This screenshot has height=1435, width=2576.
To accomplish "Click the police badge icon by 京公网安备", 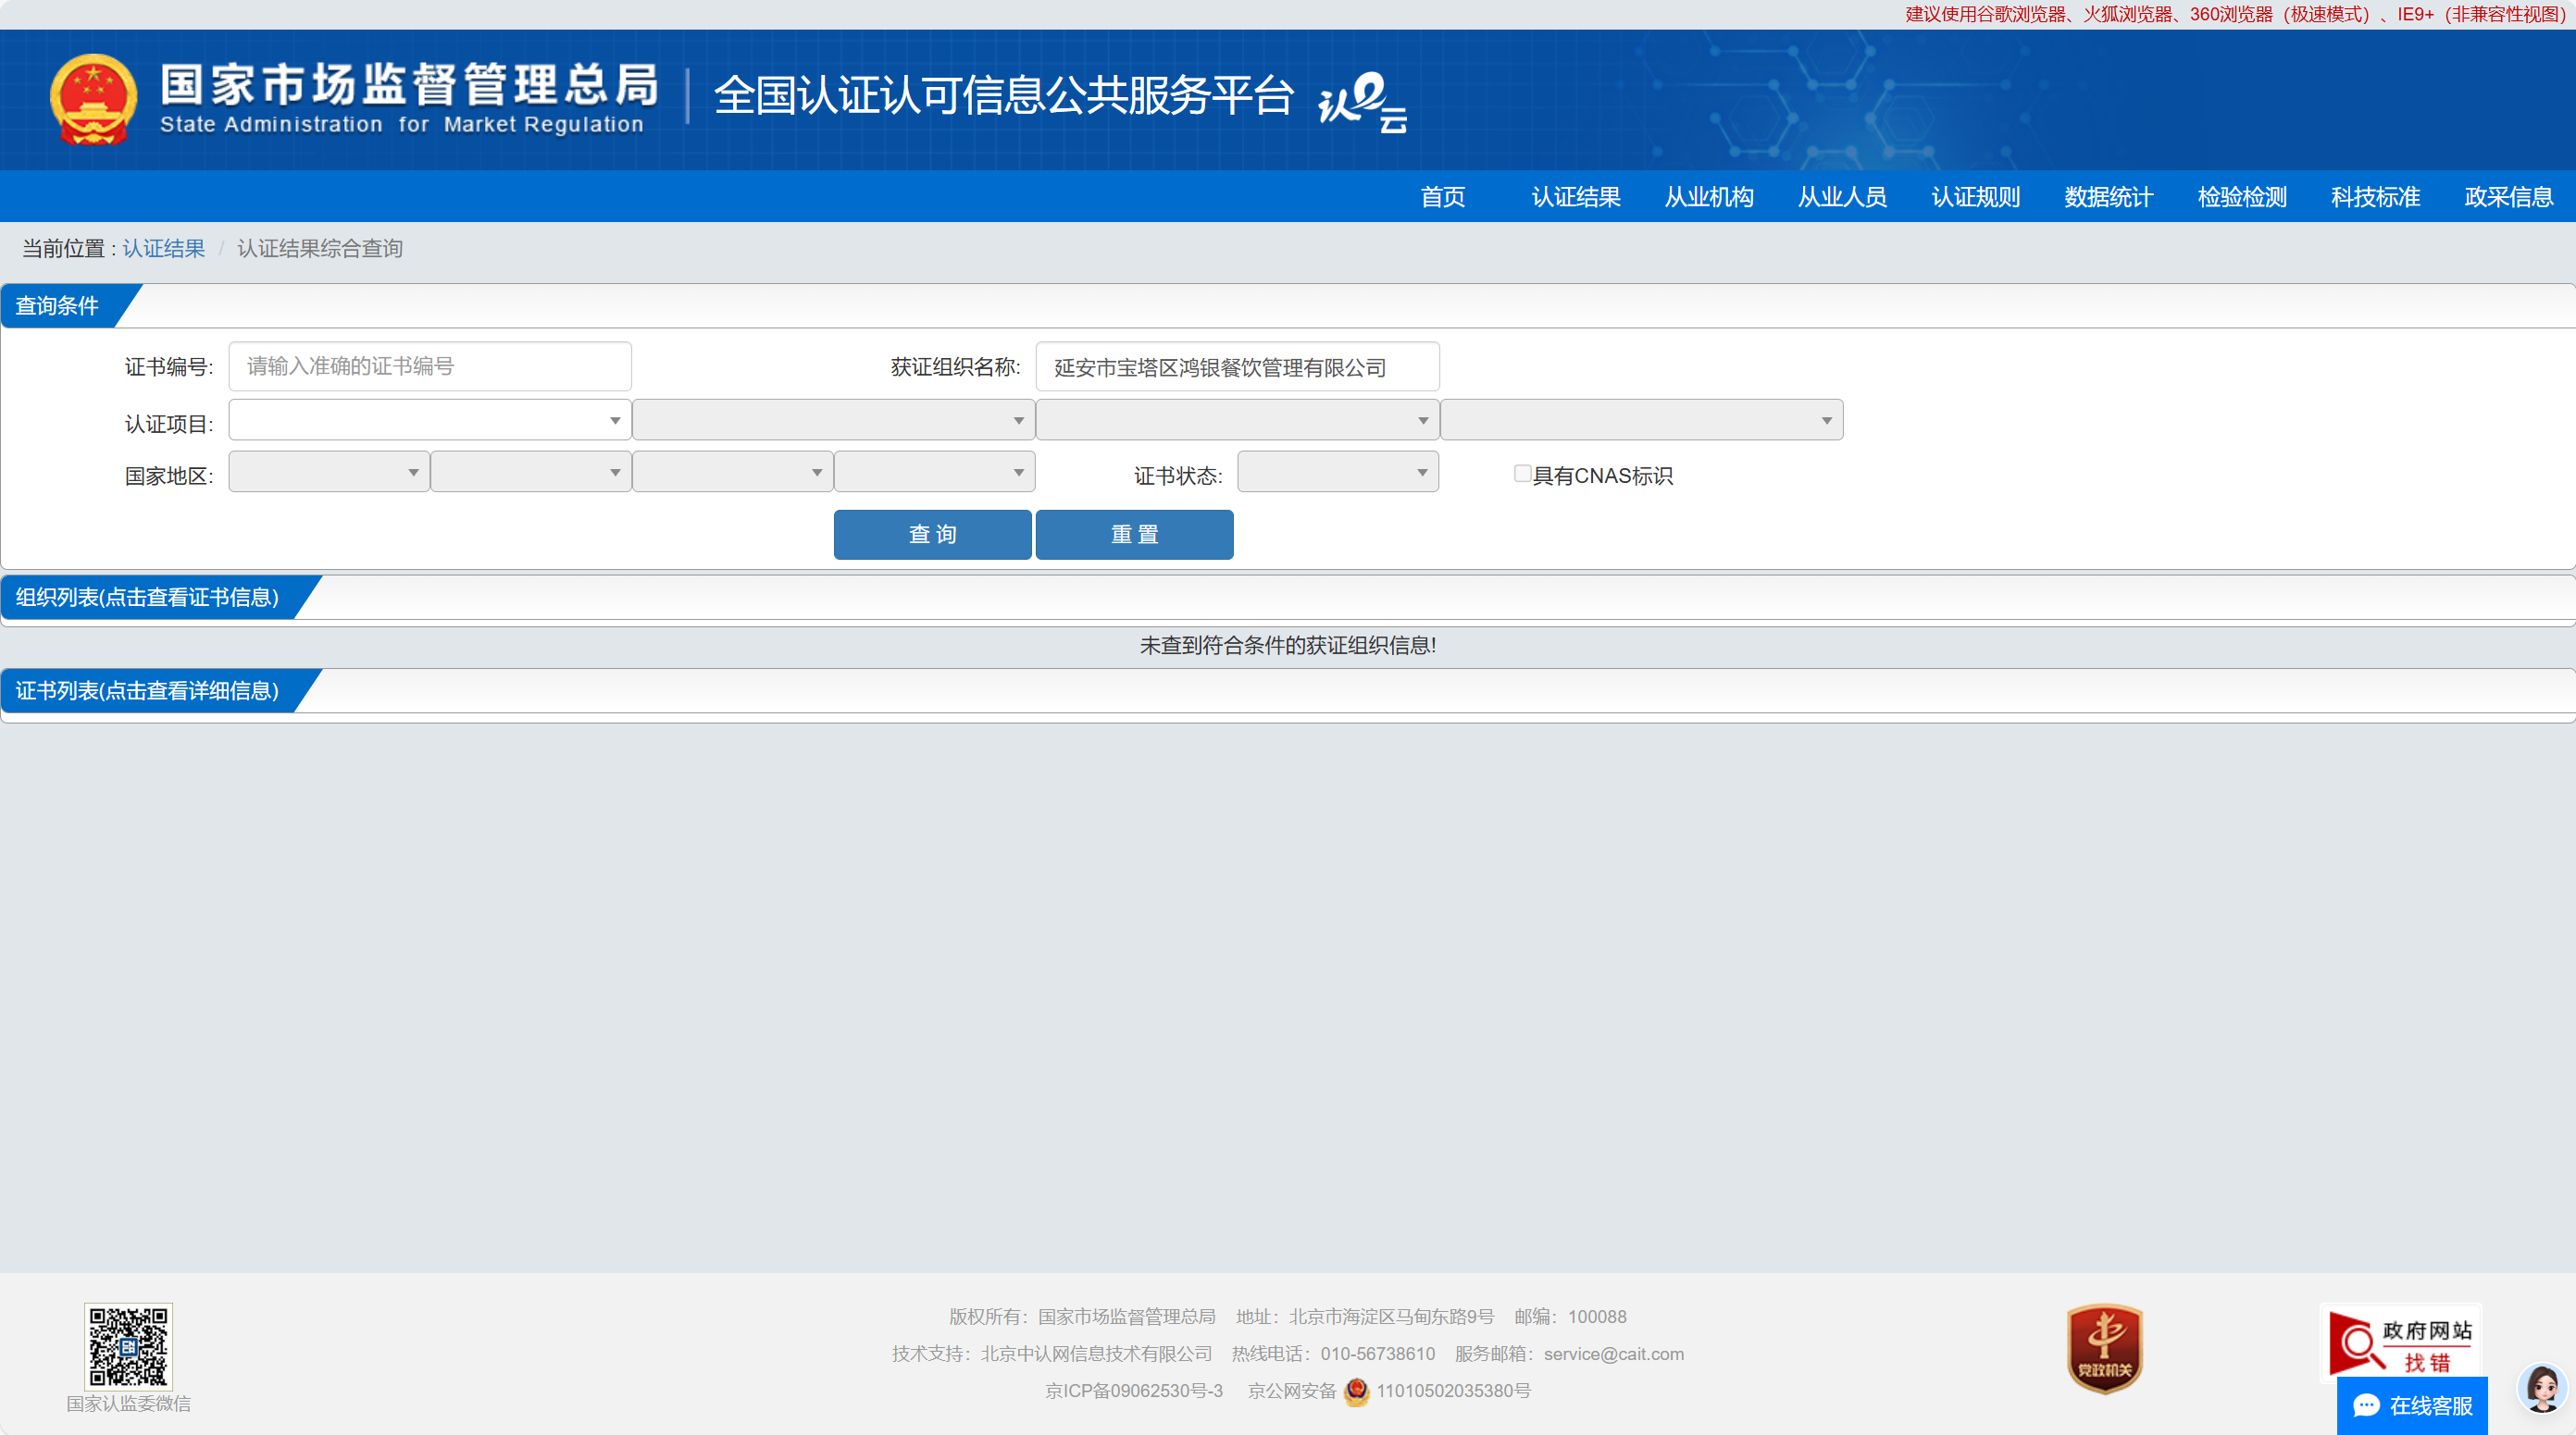I will (x=1357, y=1391).
